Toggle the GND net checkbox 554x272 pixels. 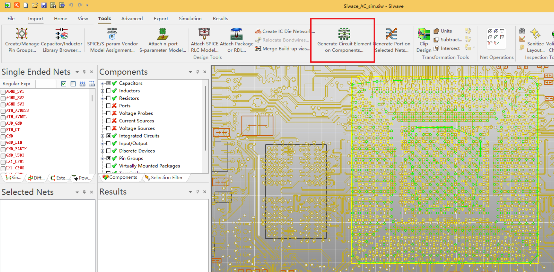[3, 136]
